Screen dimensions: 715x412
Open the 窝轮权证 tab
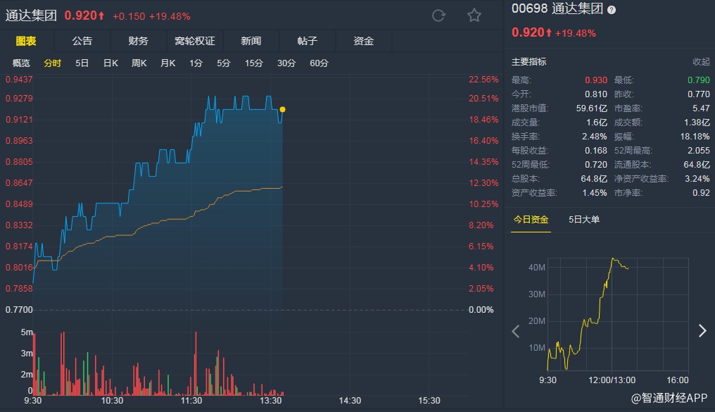pos(195,42)
